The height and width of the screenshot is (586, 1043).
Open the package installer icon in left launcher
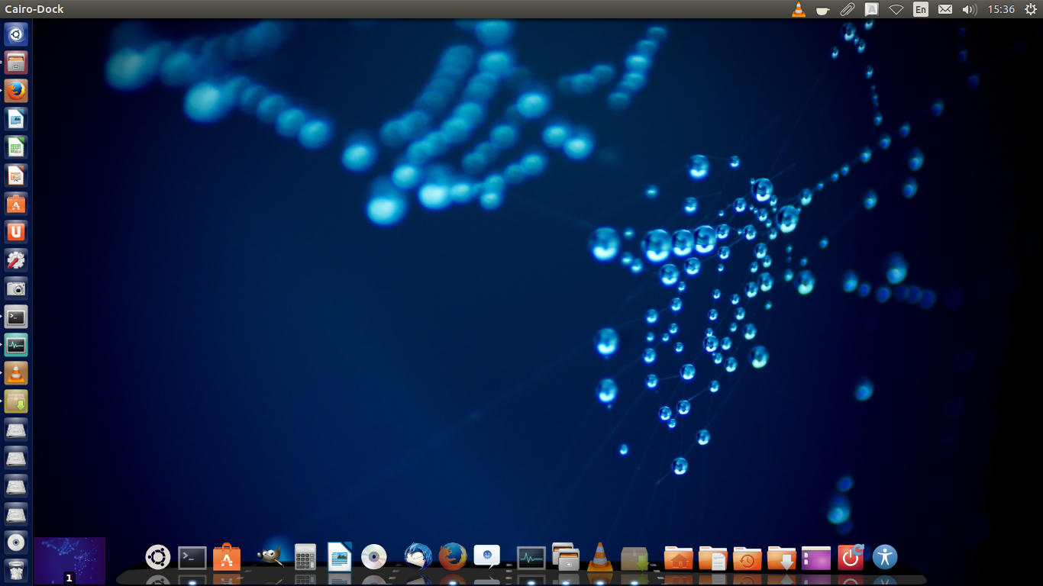tap(16, 401)
